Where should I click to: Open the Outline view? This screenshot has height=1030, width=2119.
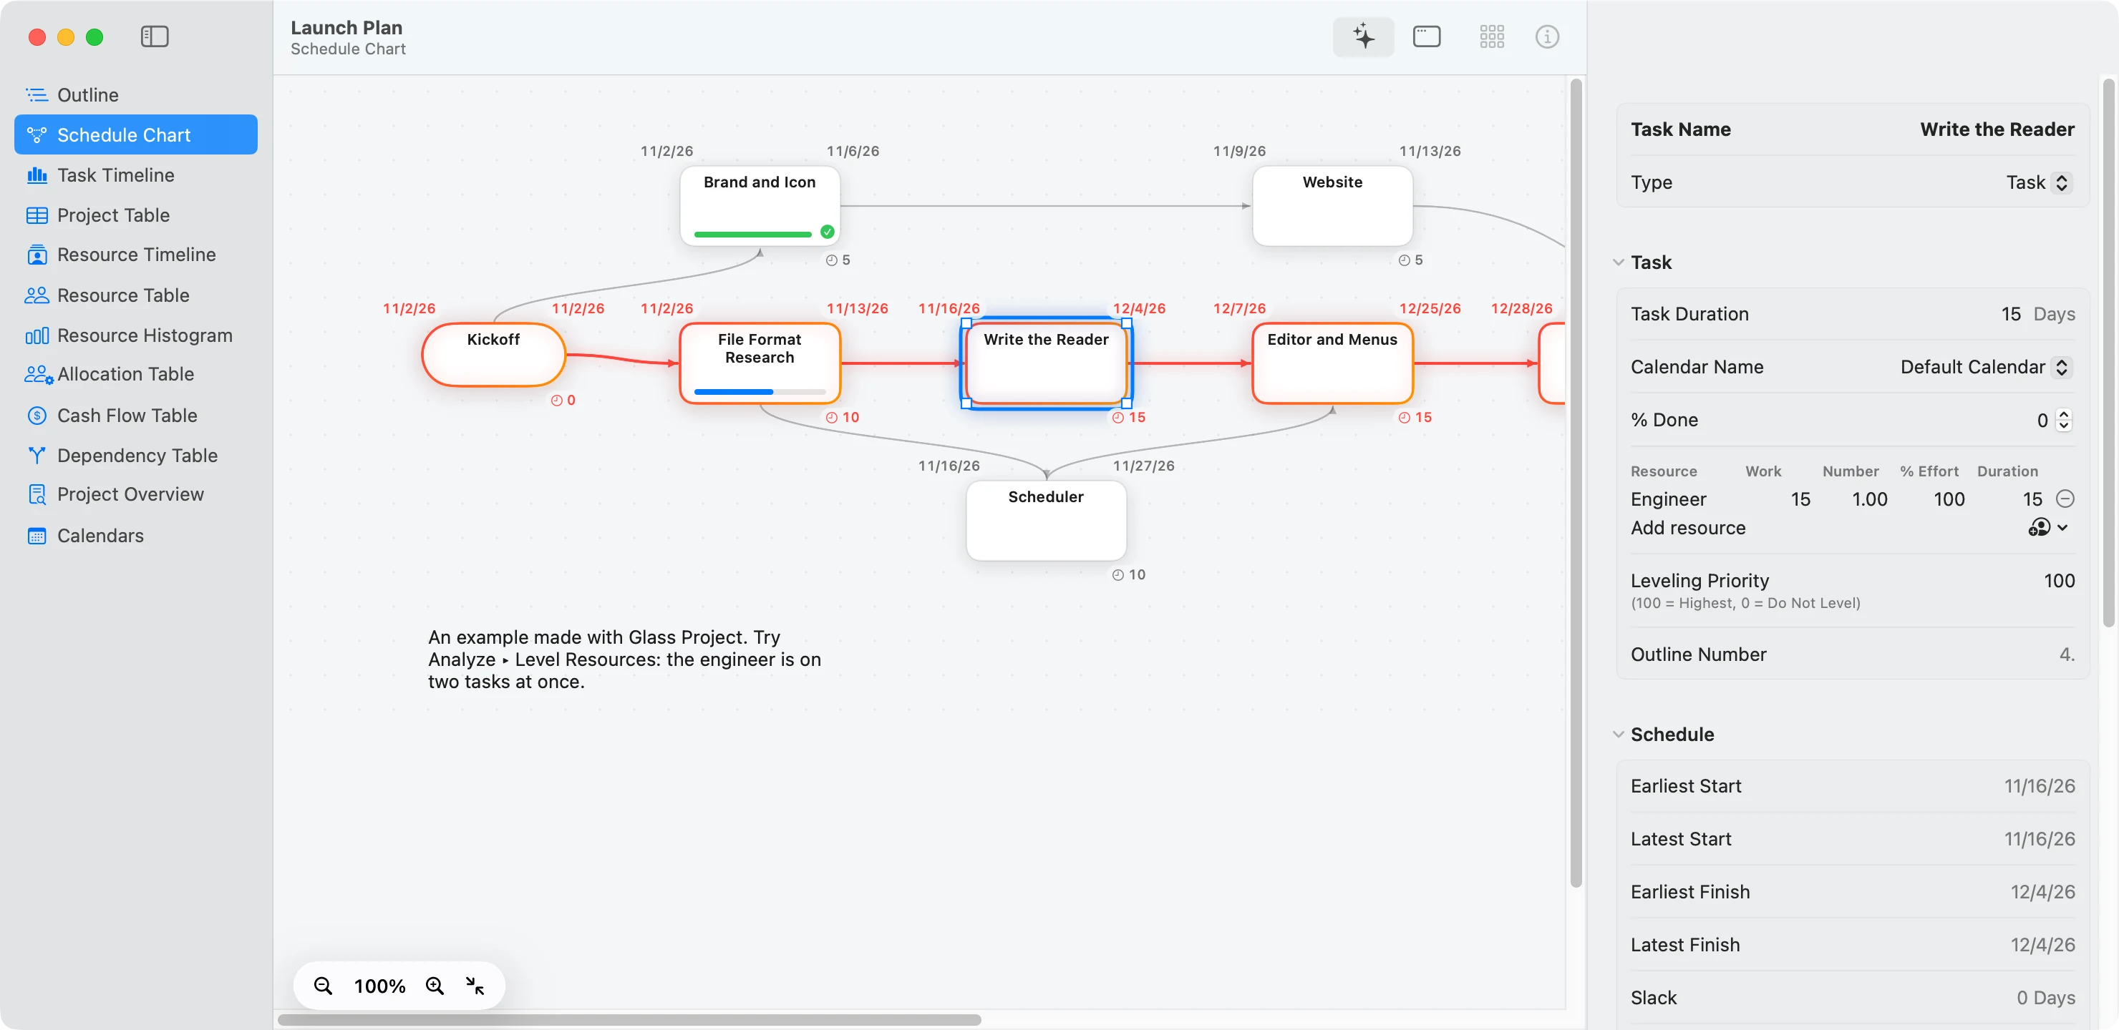pos(136,94)
